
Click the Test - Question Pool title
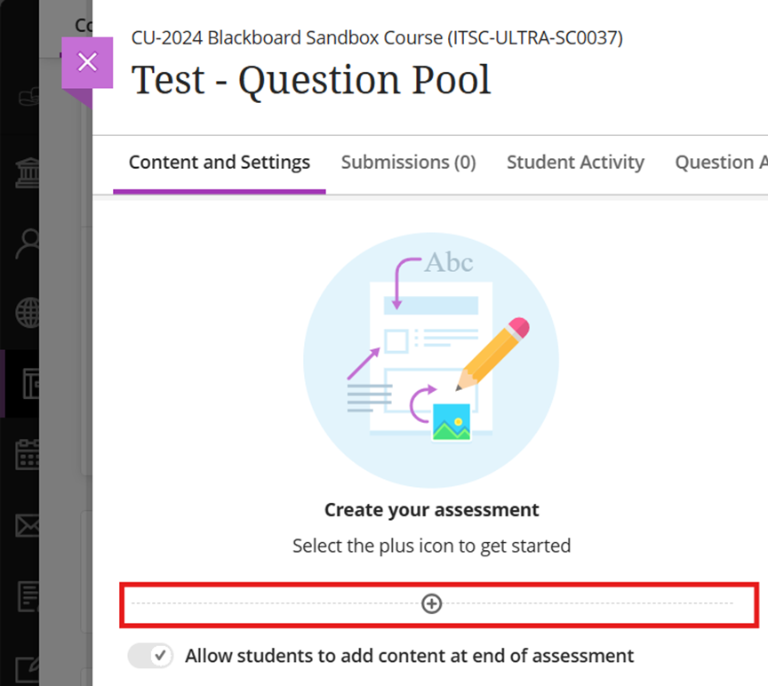click(x=311, y=80)
